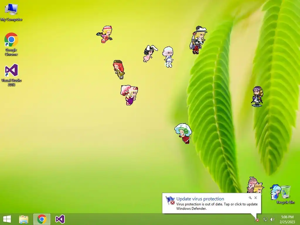Click the virus protection out of date message
This screenshot has height=225, width=300.
(217, 206)
